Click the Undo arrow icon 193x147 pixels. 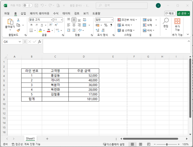pyautogui.click(x=42, y=6)
